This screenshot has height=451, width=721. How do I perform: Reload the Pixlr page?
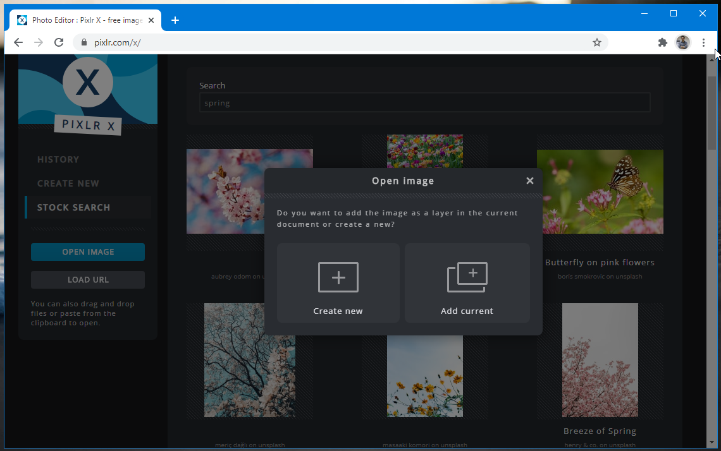59,42
